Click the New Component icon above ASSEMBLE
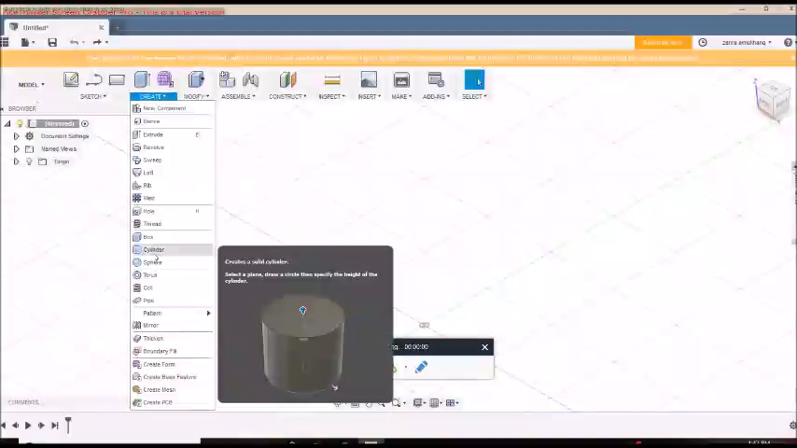The width and height of the screenshot is (797, 448). [x=227, y=80]
